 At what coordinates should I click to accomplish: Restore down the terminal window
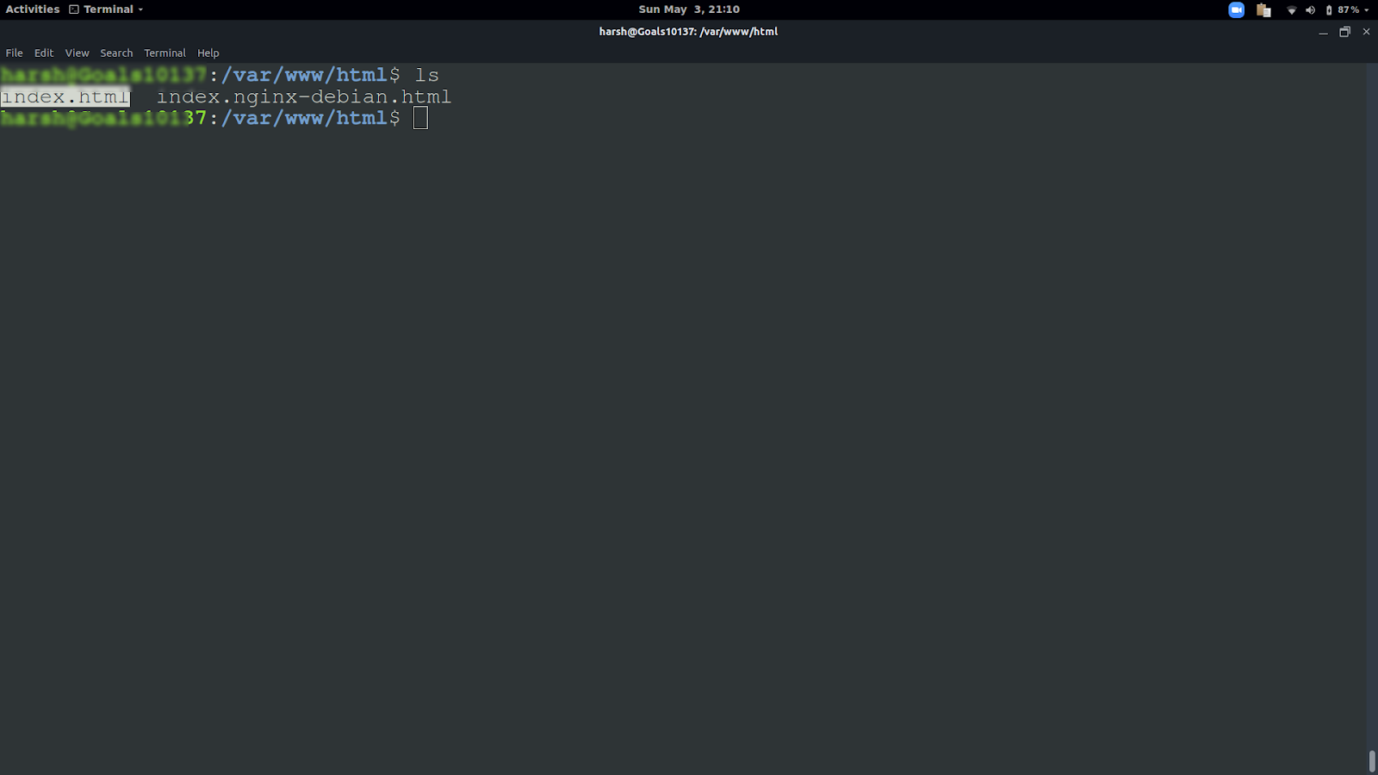tap(1344, 32)
